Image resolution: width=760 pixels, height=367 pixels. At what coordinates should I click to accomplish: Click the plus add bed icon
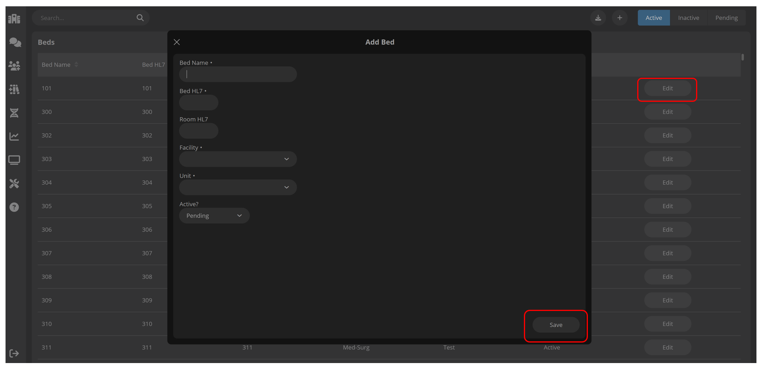[x=620, y=18]
